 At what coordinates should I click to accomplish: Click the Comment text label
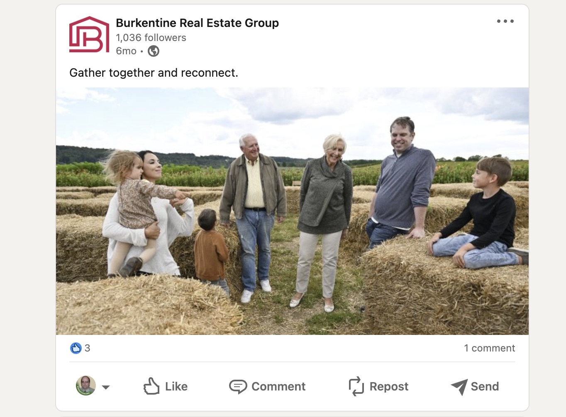pyautogui.click(x=278, y=387)
